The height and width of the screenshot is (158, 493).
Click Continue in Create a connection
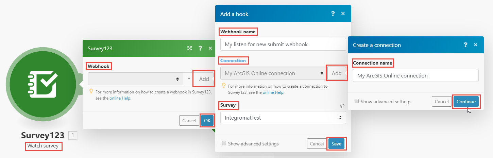[x=466, y=102]
